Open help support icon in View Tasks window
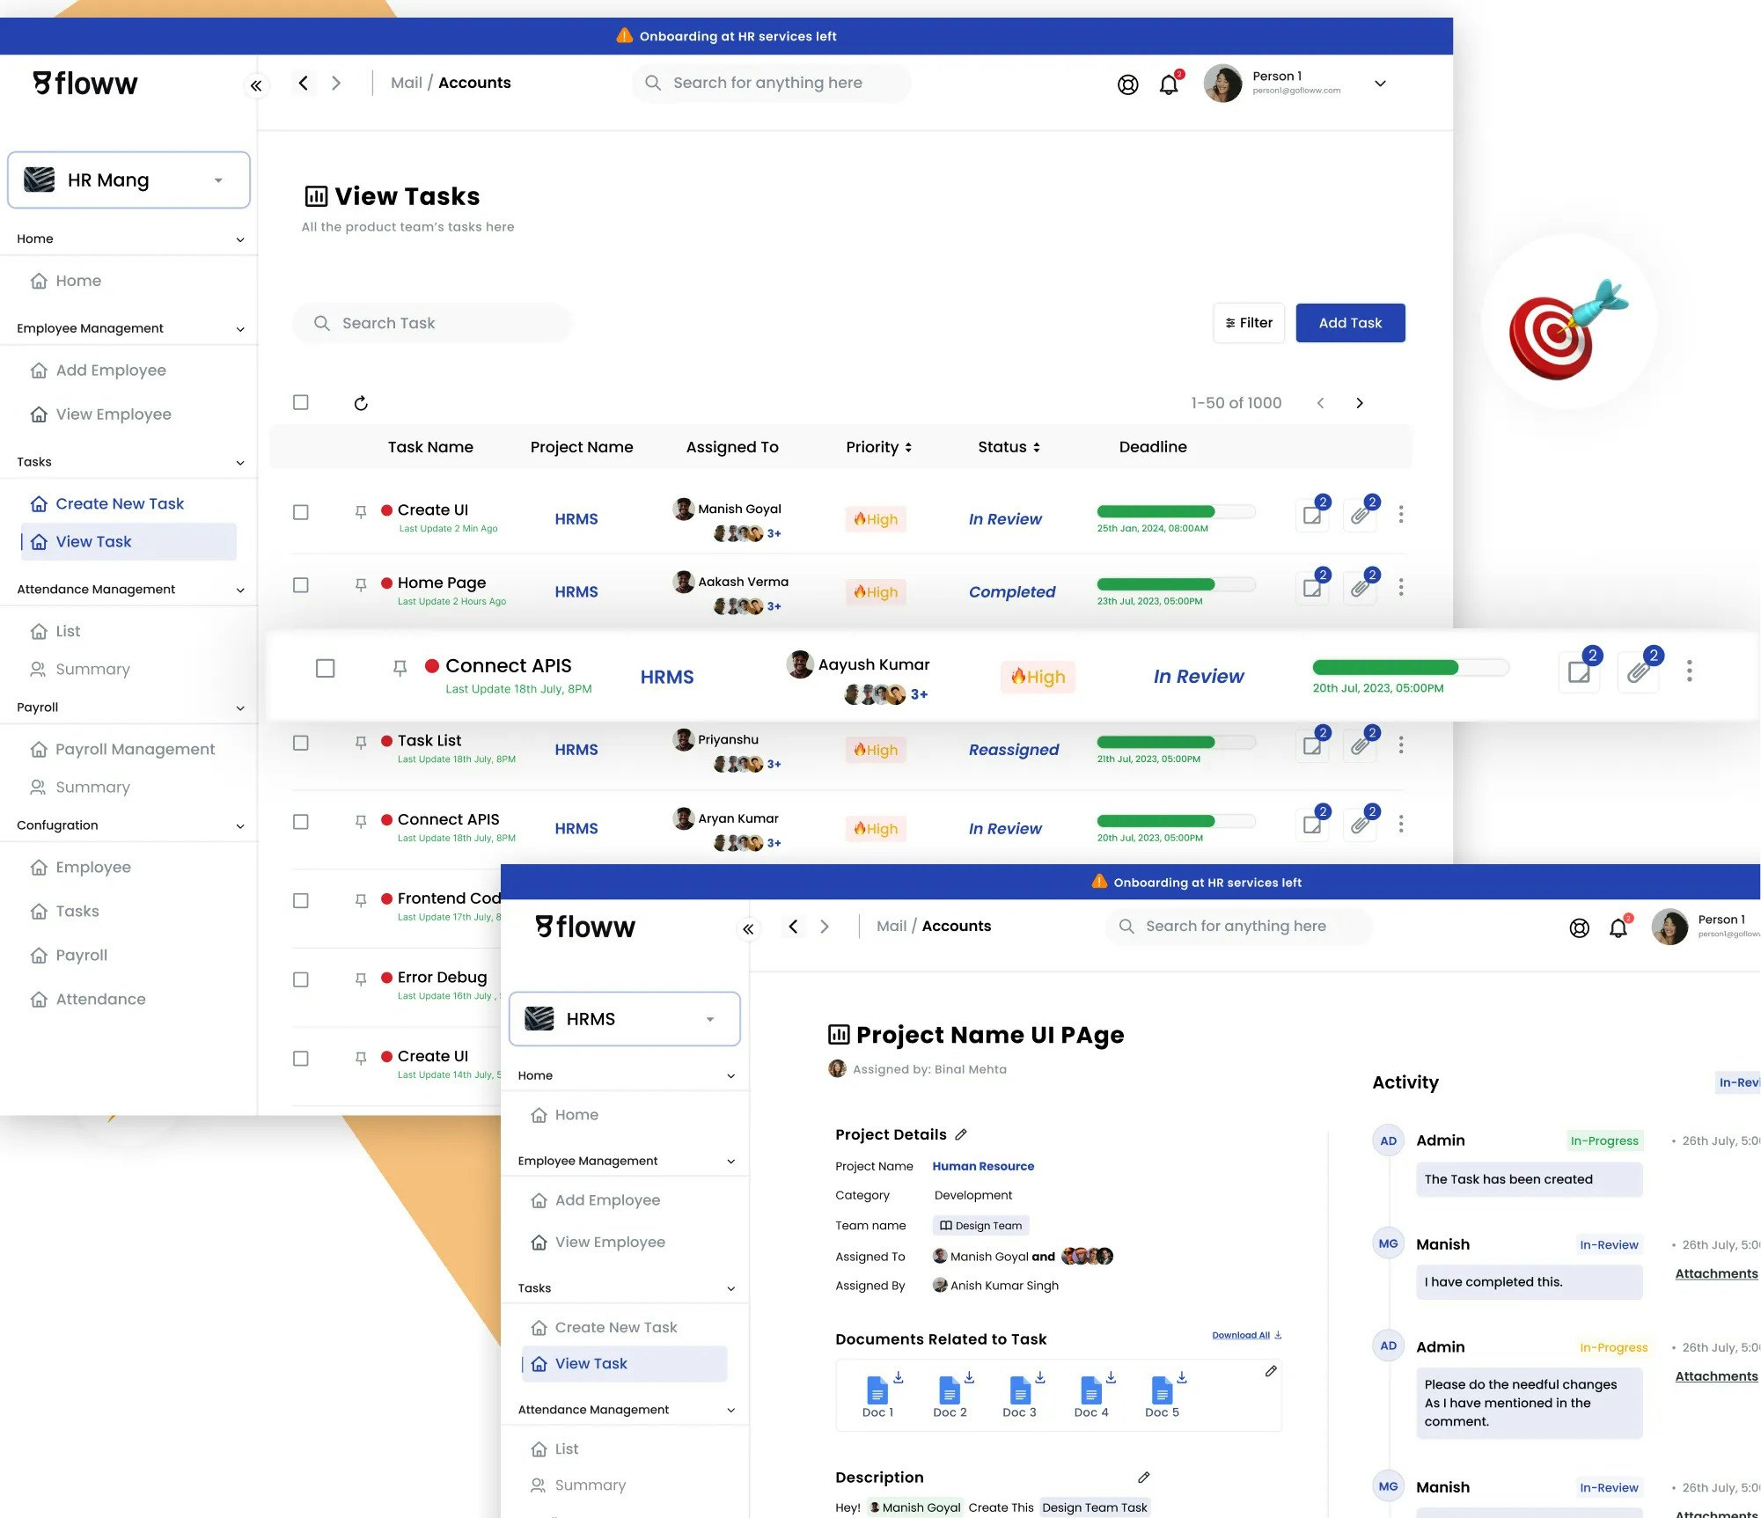1761x1518 pixels. [1127, 84]
